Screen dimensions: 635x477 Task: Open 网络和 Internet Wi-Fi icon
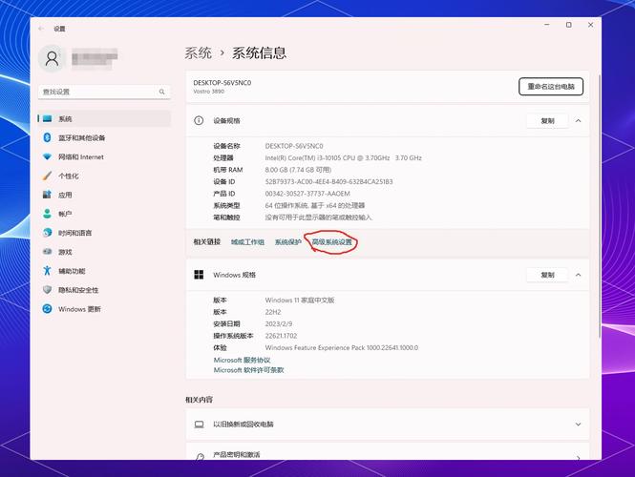point(47,156)
